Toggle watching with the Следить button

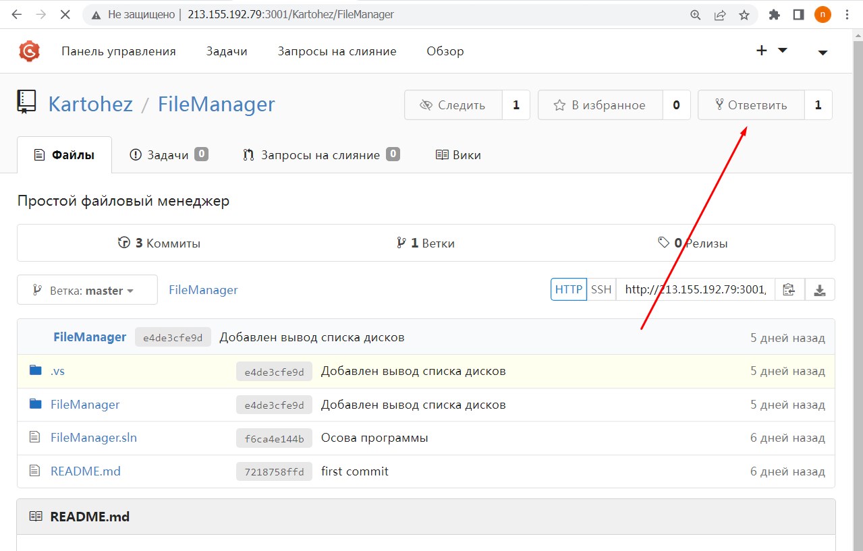pos(453,105)
